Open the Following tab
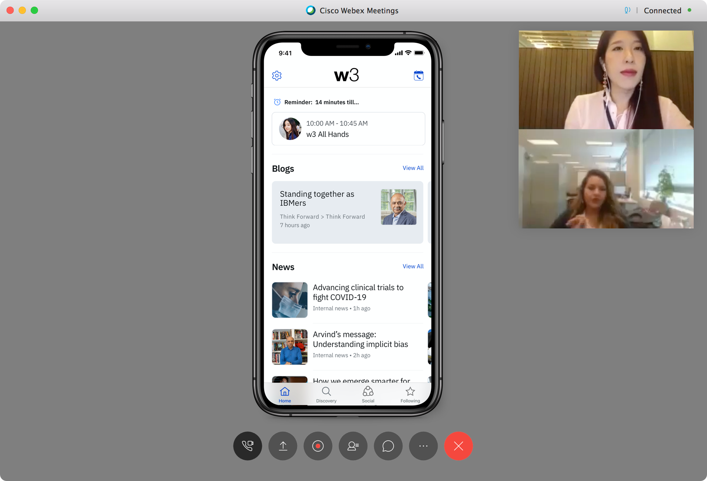 point(410,394)
